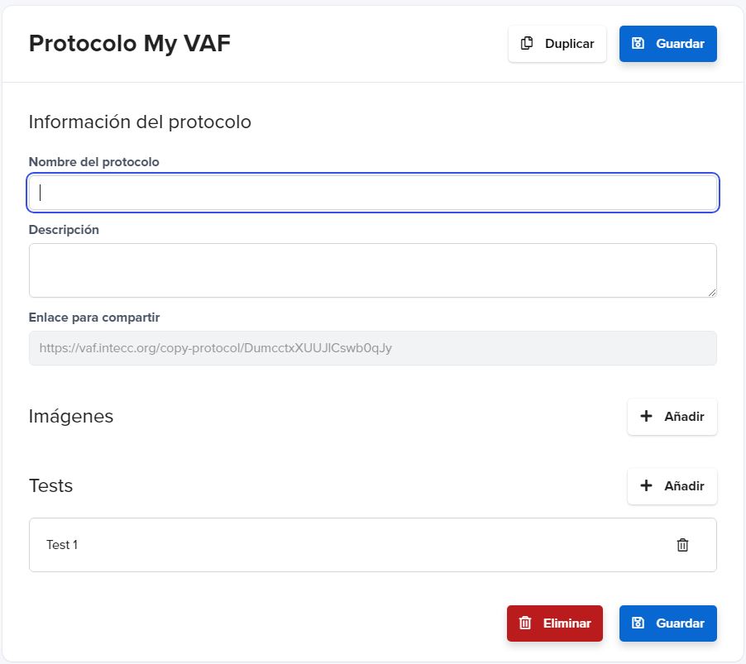Duplicate the protocol with Duplicar button

pos(557,44)
